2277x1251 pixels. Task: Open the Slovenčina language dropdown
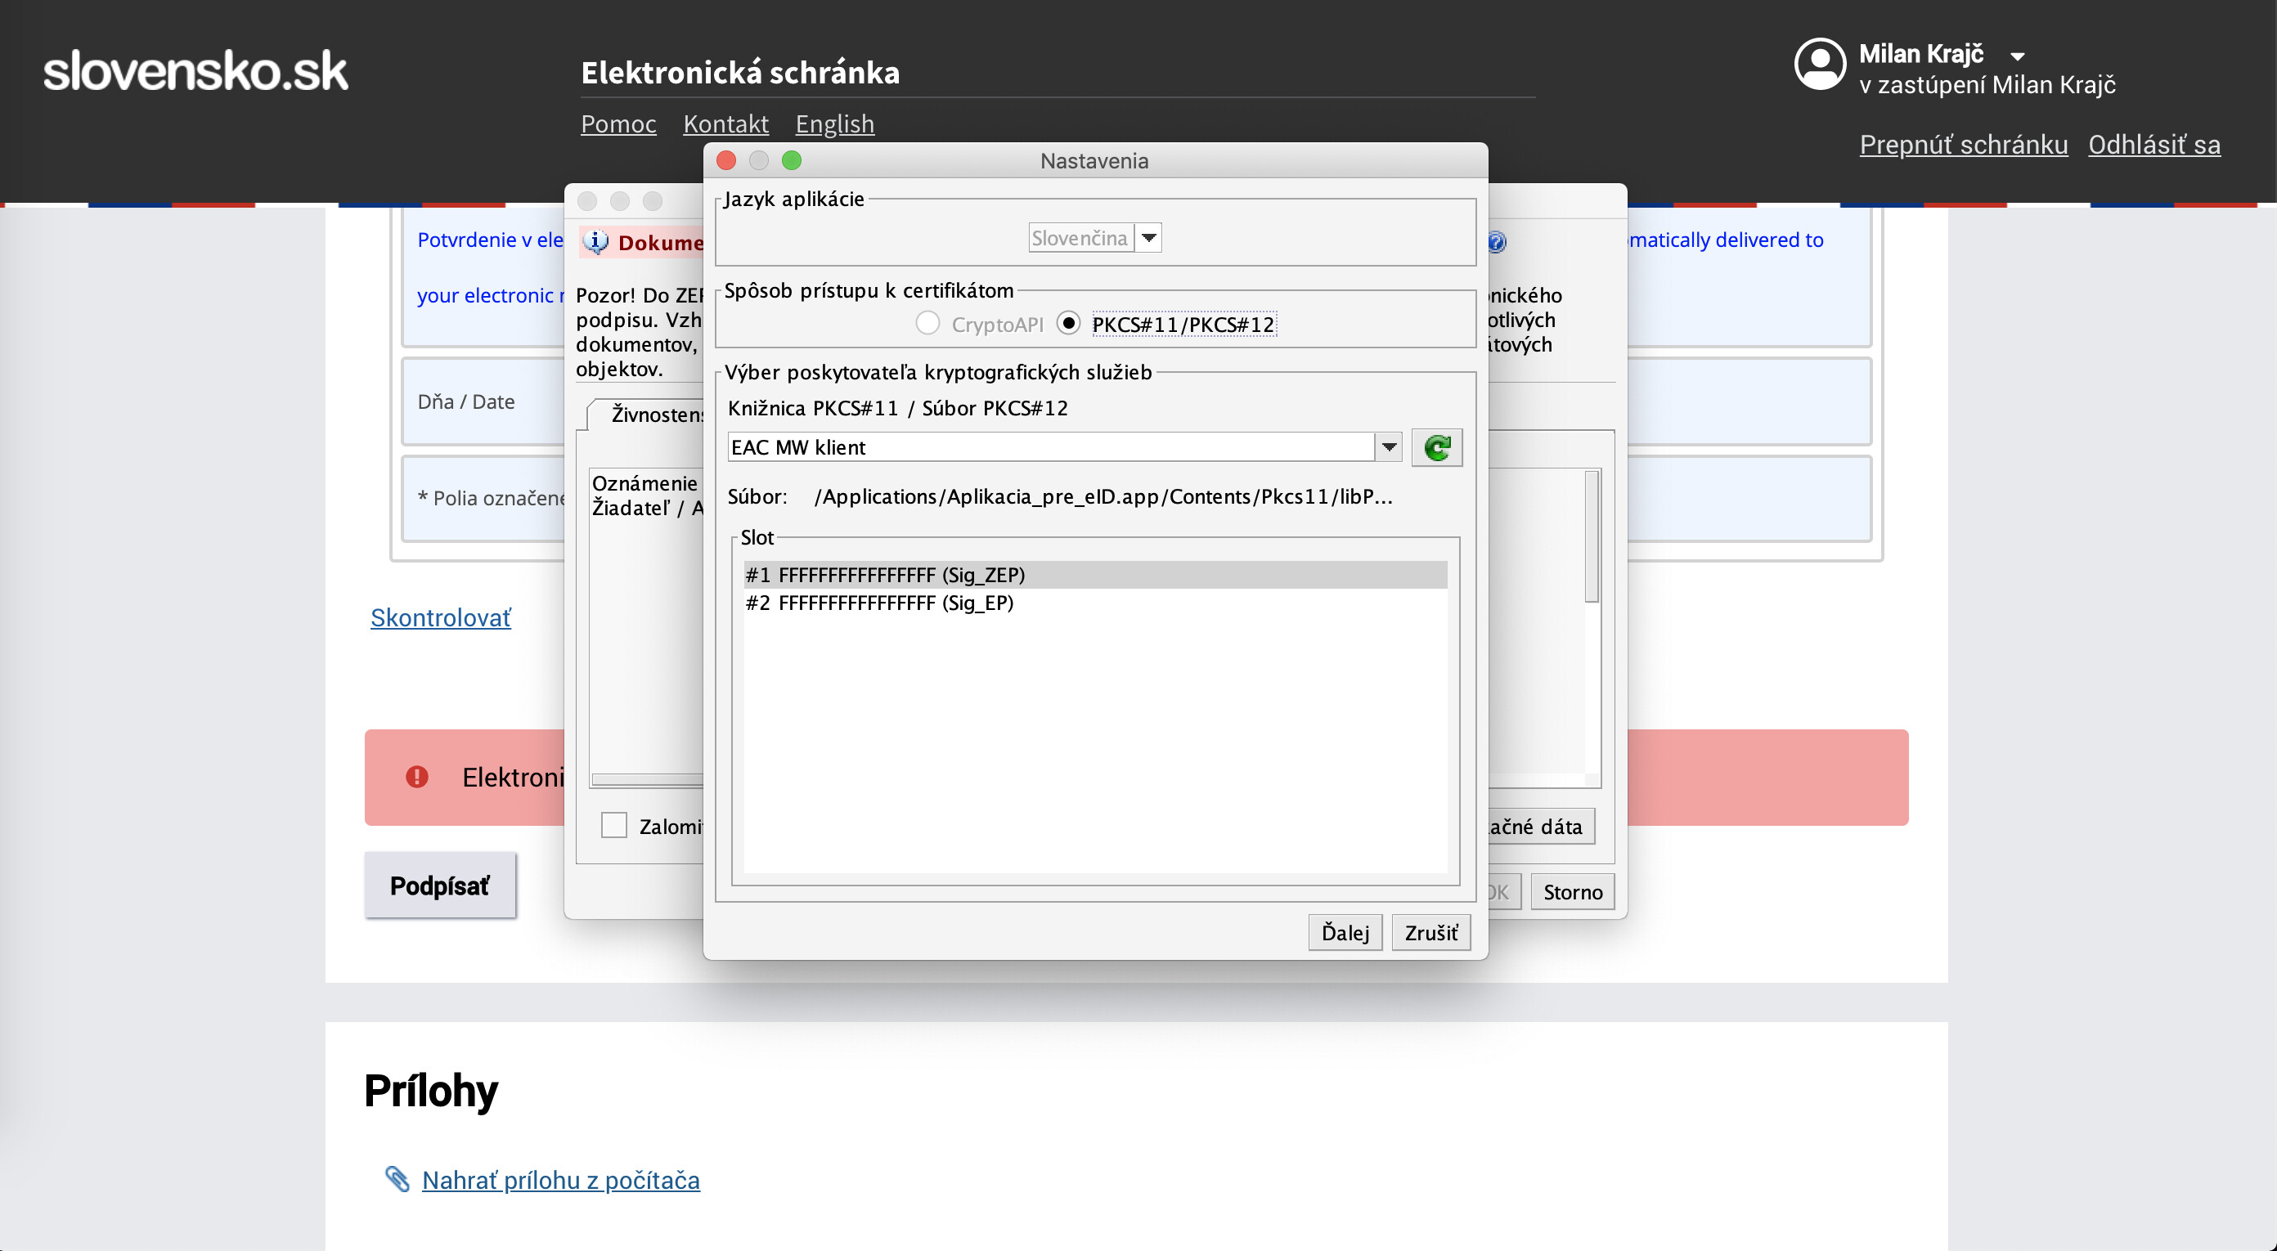coord(1148,238)
